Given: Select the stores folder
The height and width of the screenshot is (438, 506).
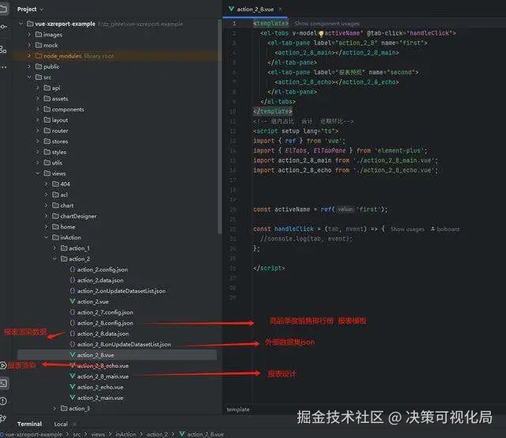Looking at the screenshot, I should [x=60, y=142].
